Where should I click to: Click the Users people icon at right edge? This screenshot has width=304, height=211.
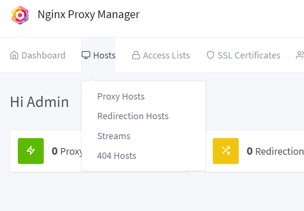click(x=300, y=56)
